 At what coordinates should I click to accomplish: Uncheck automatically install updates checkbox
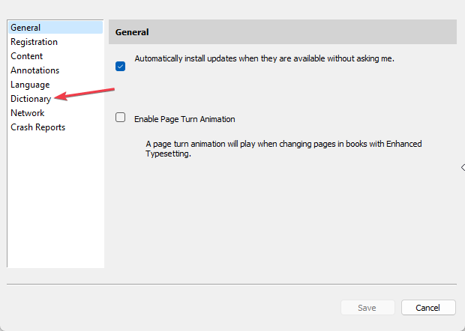(121, 67)
